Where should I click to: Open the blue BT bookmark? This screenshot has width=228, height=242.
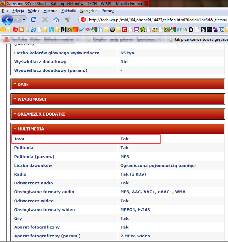179,29
